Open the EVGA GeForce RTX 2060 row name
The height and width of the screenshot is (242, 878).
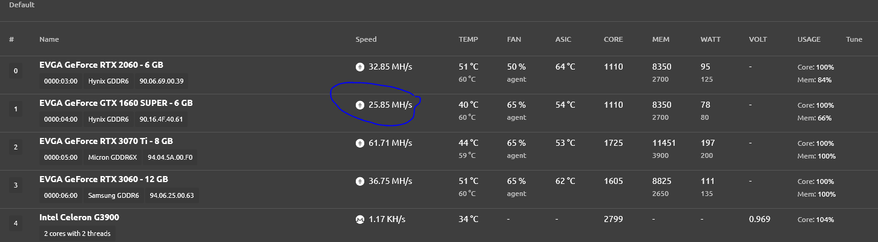101,65
